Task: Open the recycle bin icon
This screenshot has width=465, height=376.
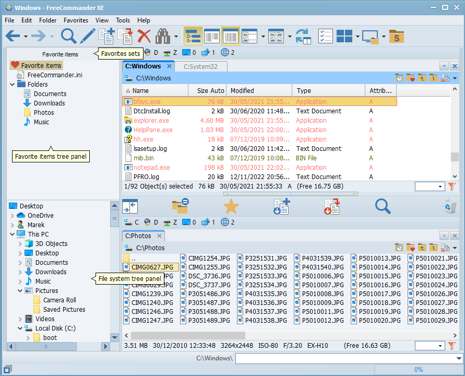Action: pos(449,206)
